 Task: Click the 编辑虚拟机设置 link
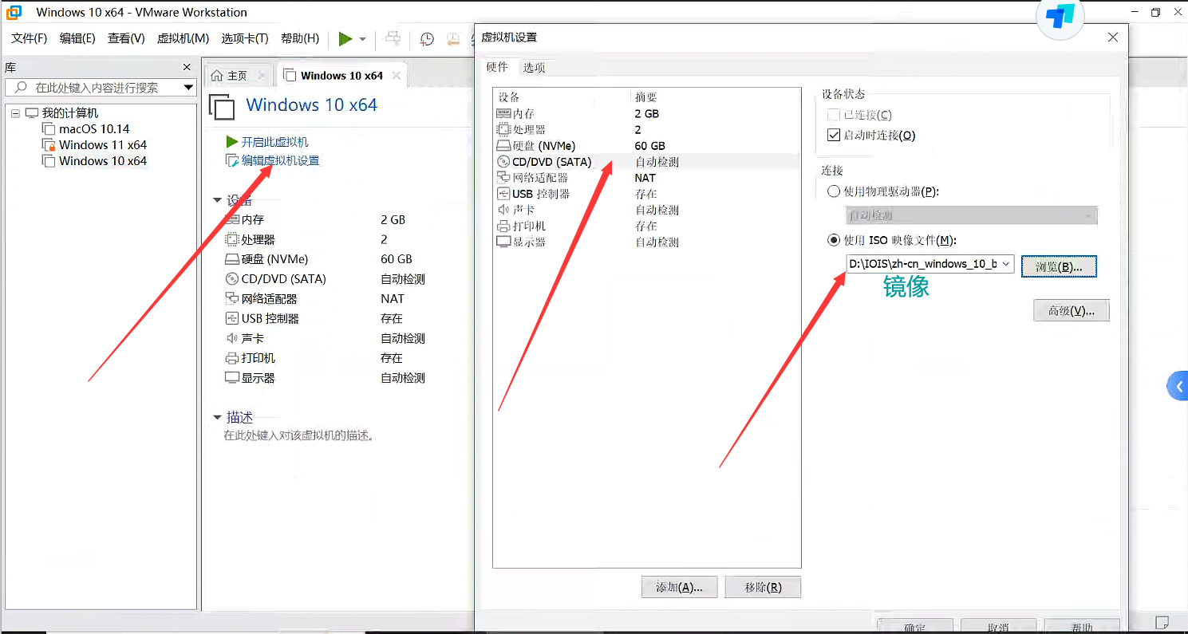coord(280,160)
